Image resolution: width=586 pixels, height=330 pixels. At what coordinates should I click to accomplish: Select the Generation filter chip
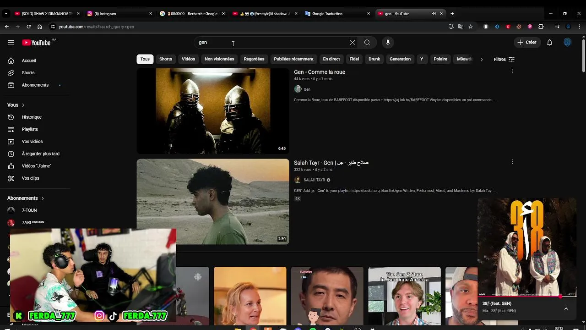tap(400, 59)
